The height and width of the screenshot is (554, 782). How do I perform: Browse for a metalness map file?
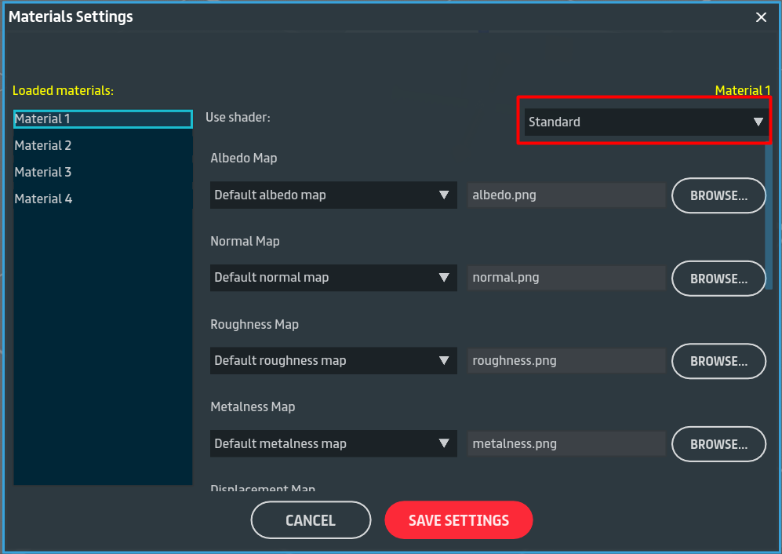click(x=718, y=444)
